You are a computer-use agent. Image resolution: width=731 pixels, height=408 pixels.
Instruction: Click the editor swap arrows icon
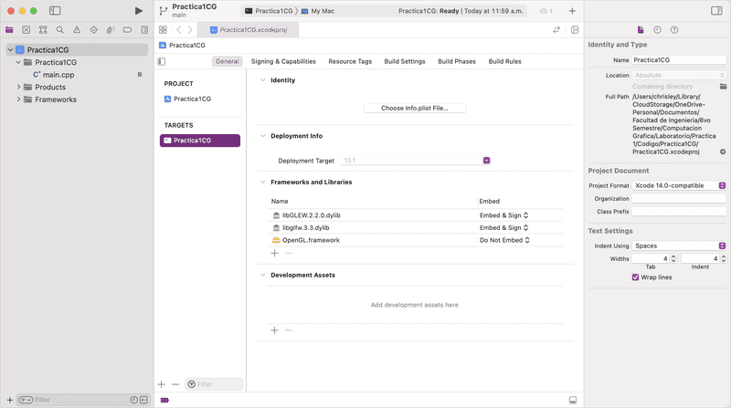click(x=556, y=30)
